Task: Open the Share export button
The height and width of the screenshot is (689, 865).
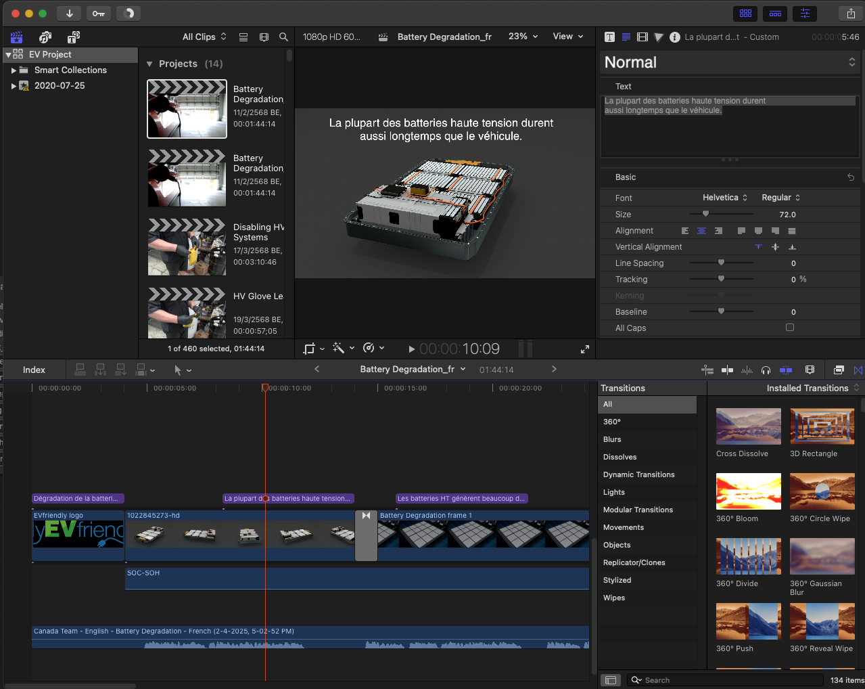Action: point(851,13)
